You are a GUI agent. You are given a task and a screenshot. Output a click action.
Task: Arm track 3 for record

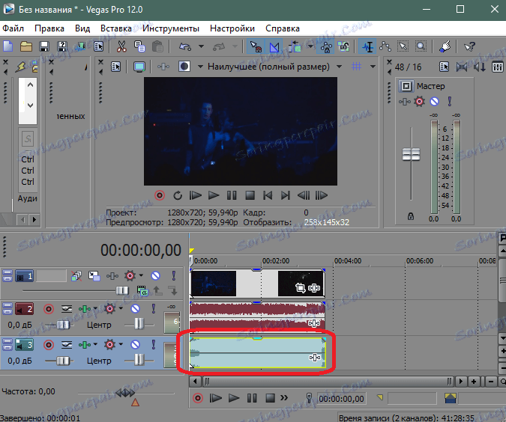[x=49, y=344]
